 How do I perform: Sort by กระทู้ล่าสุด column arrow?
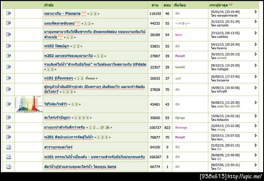231,5
